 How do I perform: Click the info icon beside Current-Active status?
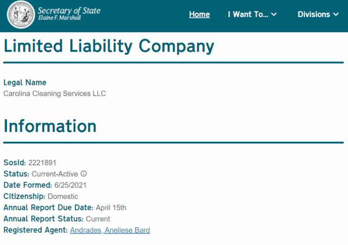(x=83, y=174)
